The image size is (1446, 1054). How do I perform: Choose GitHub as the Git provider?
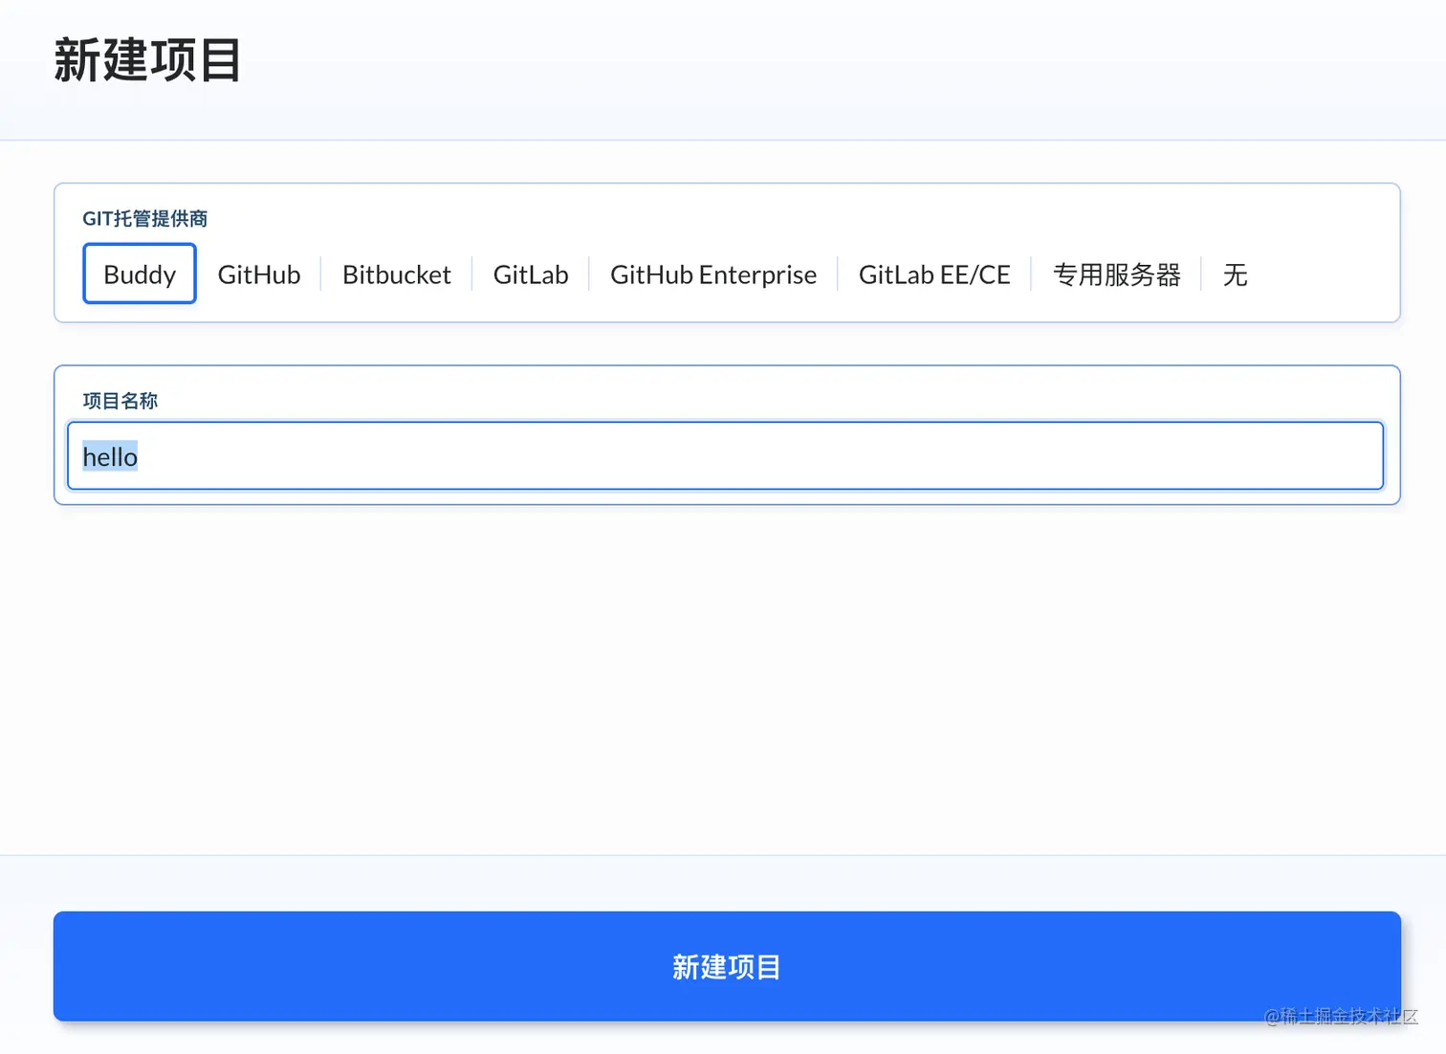point(259,274)
